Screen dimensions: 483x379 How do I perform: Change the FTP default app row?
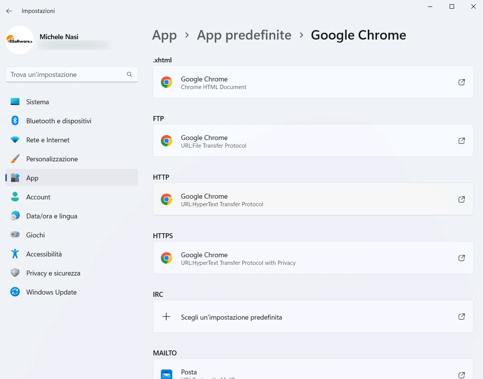(x=313, y=141)
